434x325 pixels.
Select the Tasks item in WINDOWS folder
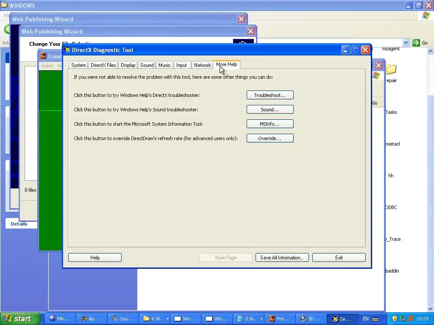coord(391,112)
